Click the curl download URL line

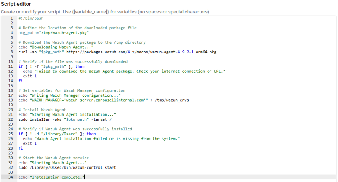(117, 52)
